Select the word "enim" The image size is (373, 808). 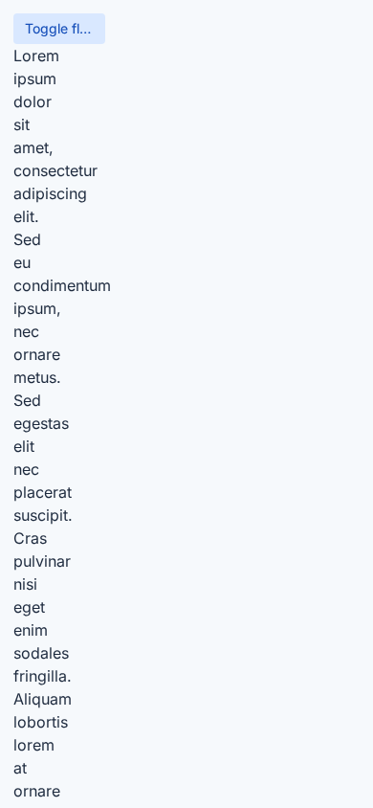click(31, 631)
